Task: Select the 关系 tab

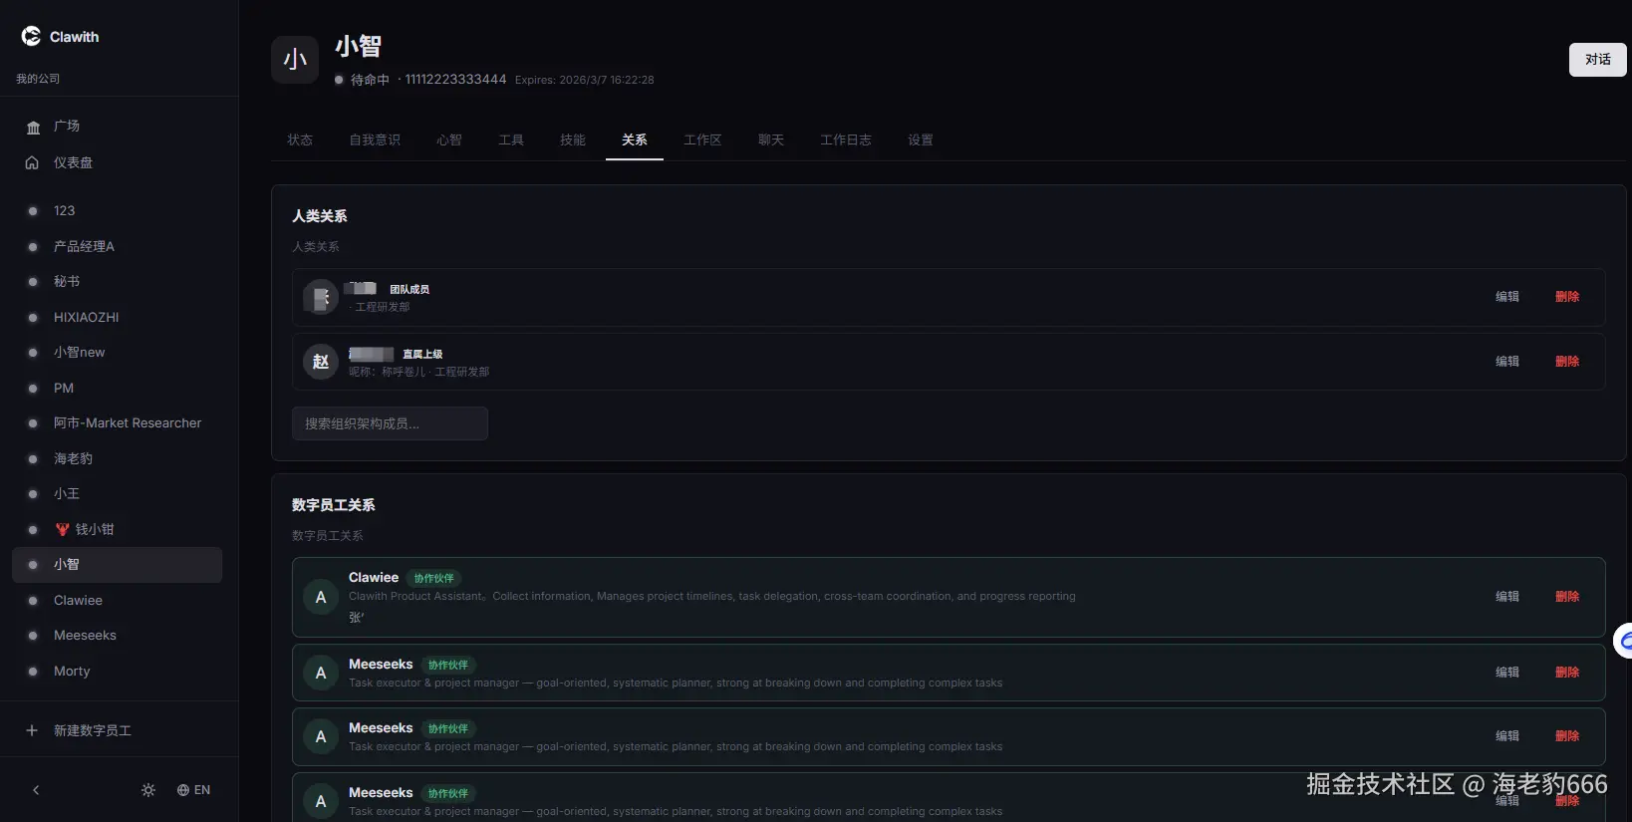Action: (635, 139)
